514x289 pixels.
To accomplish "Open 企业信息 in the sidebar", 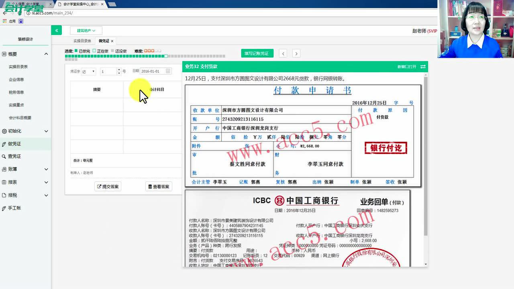I will pos(16,79).
